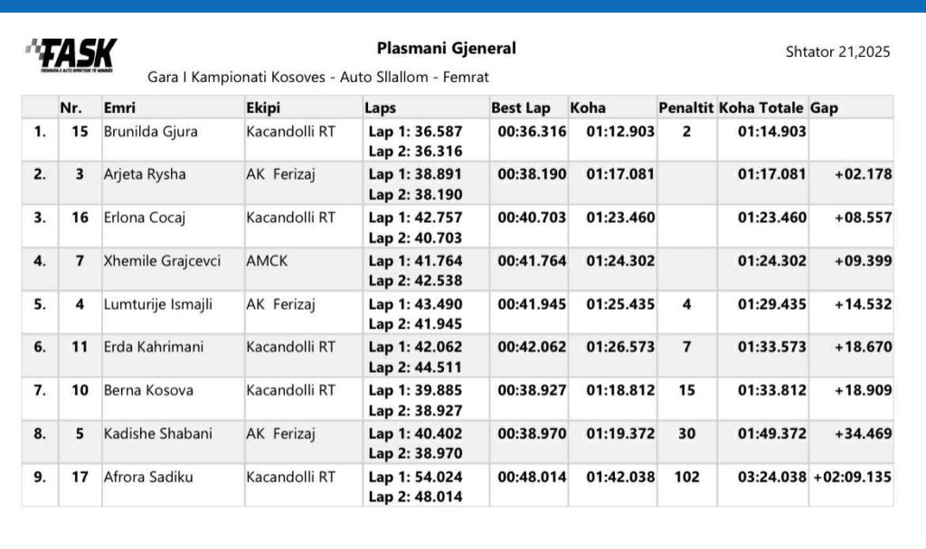
Task: Click Erda Kahrimani's total time 01:33.573
Action: point(770,348)
